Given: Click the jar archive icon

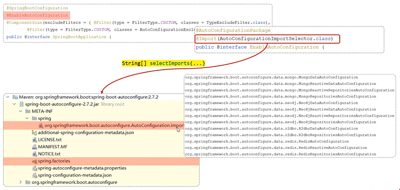Looking at the screenshot, I should pos(22,105).
